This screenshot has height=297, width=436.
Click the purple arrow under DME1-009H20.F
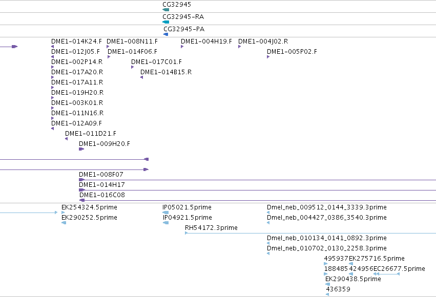(x=81, y=149)
